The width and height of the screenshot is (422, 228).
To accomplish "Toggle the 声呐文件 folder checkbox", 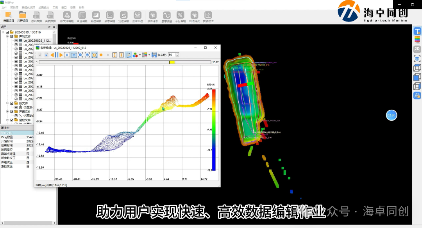I will 12,36.
